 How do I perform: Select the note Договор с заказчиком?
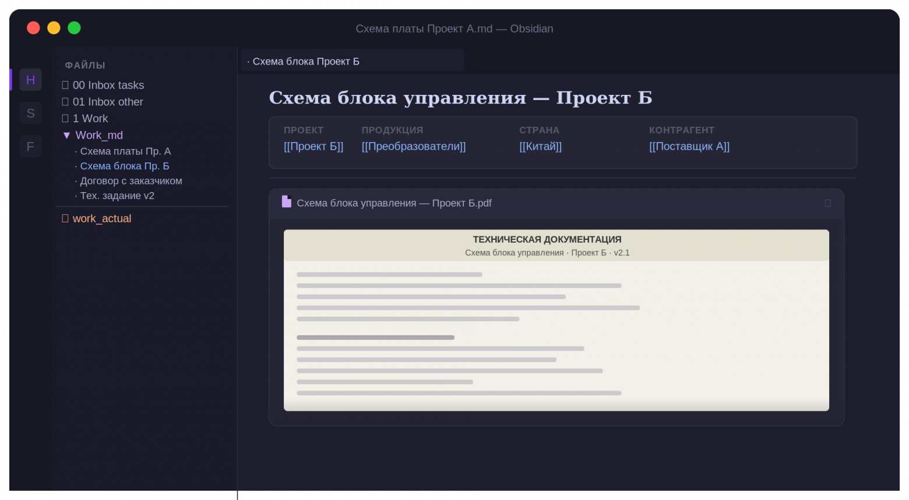pos(131,180)
